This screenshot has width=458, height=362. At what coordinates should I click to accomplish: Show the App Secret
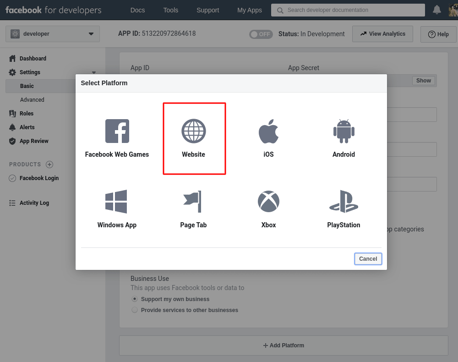[x=424, y=80]
